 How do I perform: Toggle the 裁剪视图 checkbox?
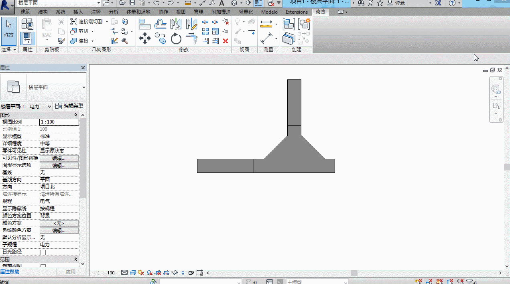(43, 266)
